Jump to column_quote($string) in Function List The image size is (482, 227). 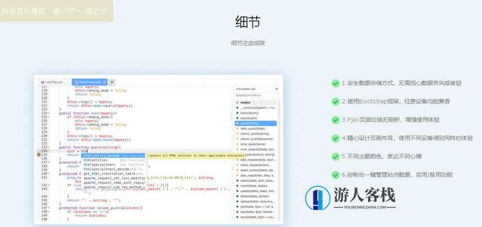pyautogui.click(x=256, y=134)
